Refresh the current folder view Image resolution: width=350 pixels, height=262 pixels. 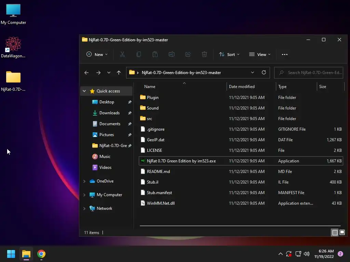[264, 72]
